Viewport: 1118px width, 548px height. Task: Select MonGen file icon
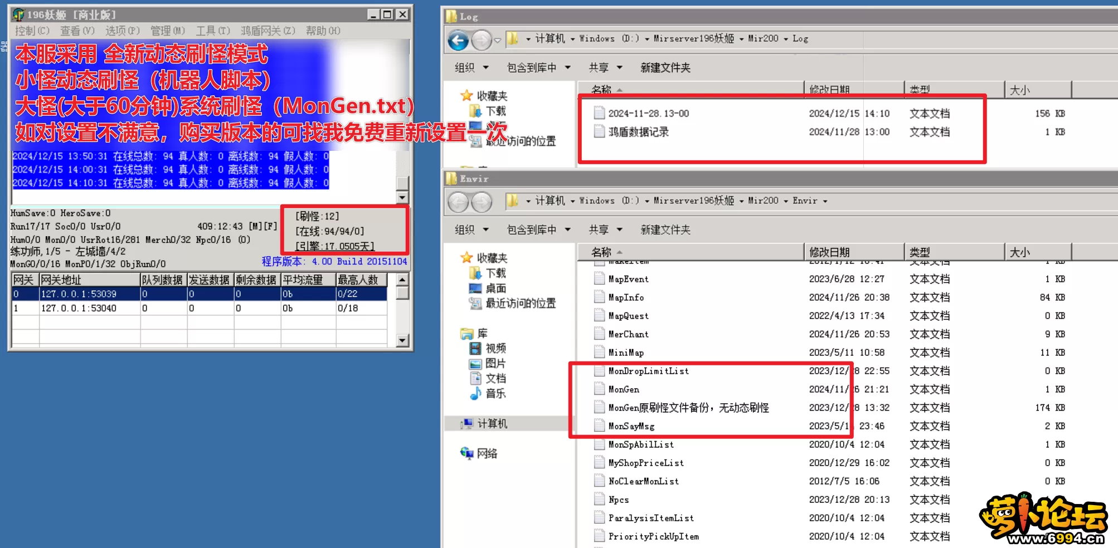coord(599,389)
